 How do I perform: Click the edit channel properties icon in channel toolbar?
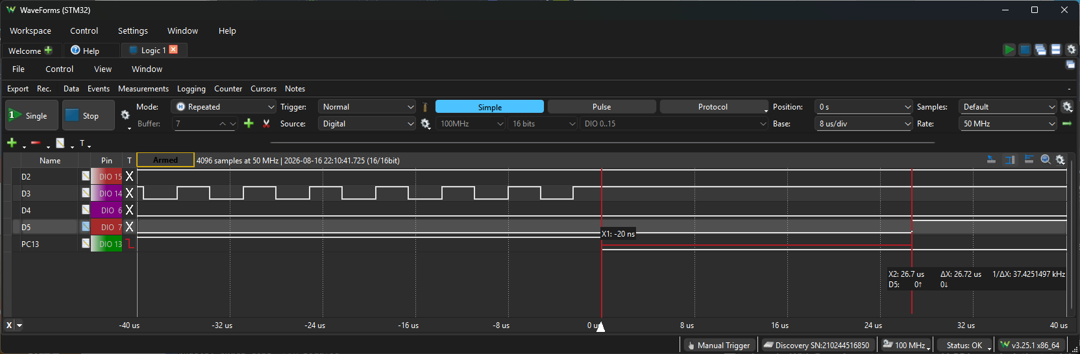point(60,143)
